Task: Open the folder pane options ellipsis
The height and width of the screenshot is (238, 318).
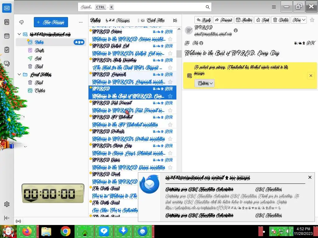Action: [81, 22]
